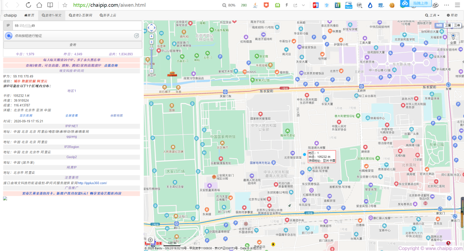This screenshot has width=464, height=251.
Task: Open the 帮助 help menu
Action: click(452, 15)
